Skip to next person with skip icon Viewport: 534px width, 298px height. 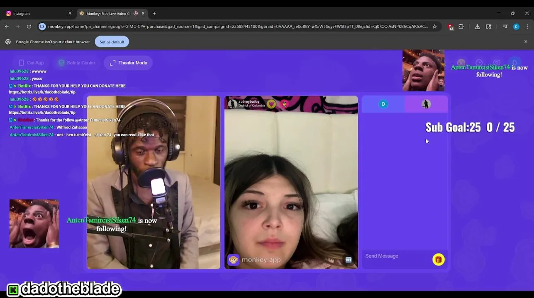pyautogui.click(x=349, y=260)
